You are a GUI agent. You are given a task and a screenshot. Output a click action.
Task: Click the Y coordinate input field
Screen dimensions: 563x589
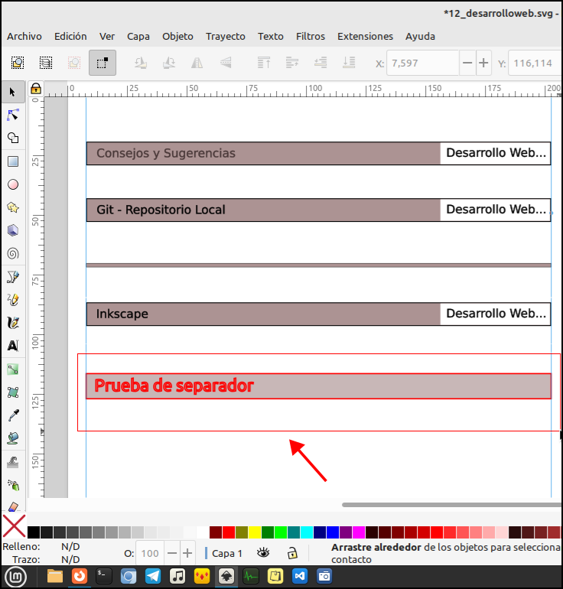[535, 63]
